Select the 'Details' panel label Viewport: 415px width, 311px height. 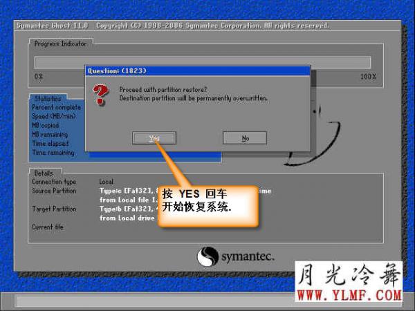click(x=44, y=173)
